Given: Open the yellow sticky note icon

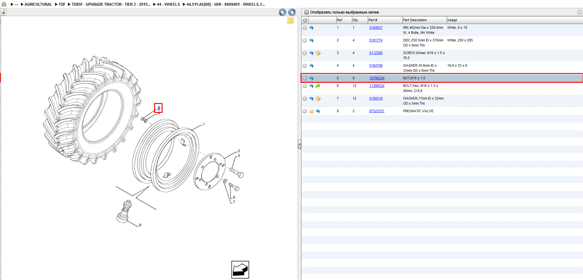Looking at the screenshot, I should [x=290, y=20].
